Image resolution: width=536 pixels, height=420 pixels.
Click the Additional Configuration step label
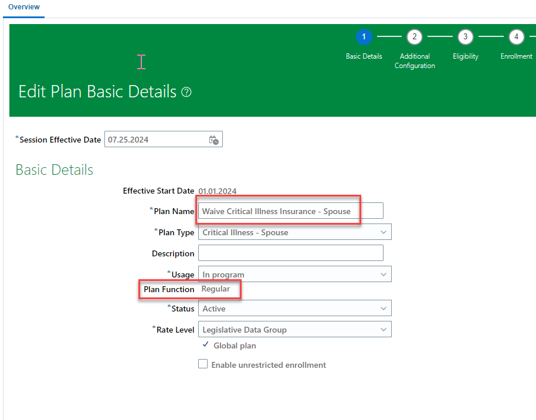click(x=415, y=61)
